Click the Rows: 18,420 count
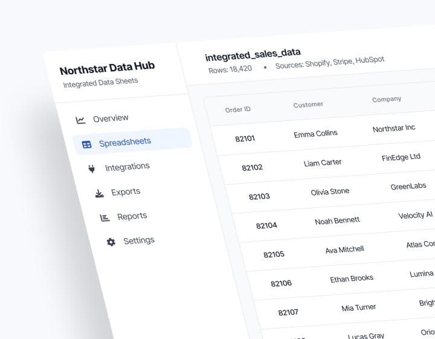This screenshot has width=435, height=339. 230,69
